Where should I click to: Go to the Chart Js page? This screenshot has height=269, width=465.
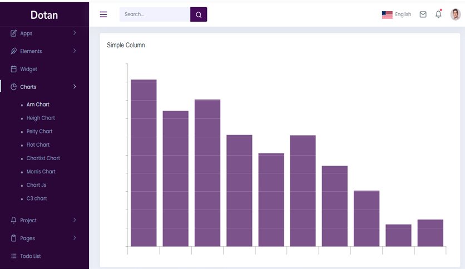[37, 185]
